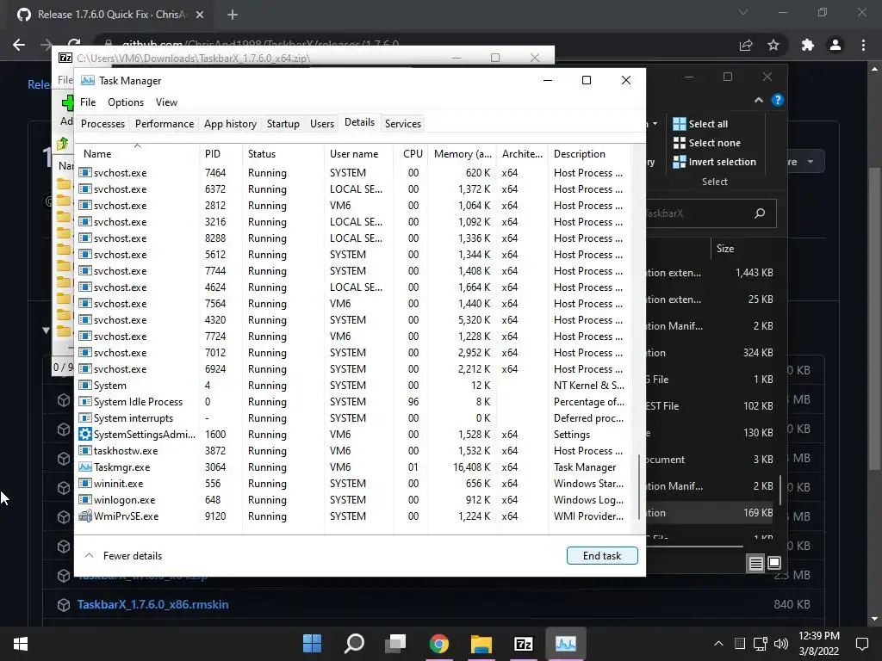Switch to Startup tab
882x661 pixels.
pyautogui.click(x=283, y=124)
